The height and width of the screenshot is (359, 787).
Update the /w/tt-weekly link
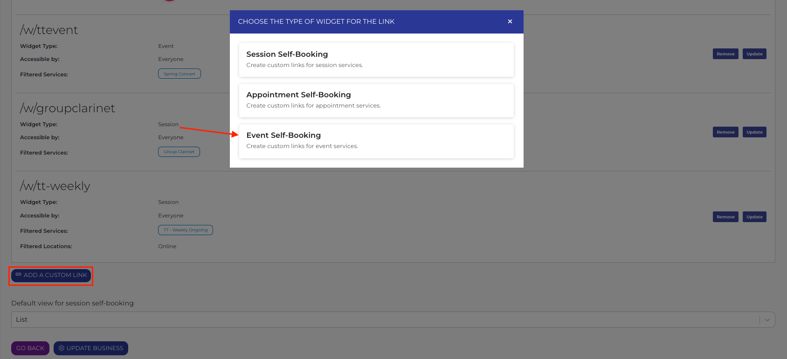[x=754, y=217]
